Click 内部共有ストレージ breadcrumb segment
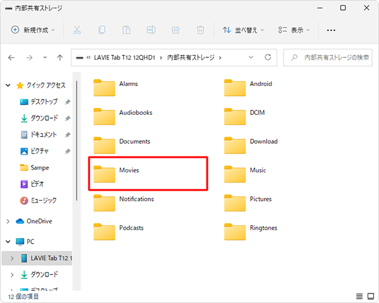The width and height of the screenshot is (379, 303). pyautogui.click(x=191, y=57)
